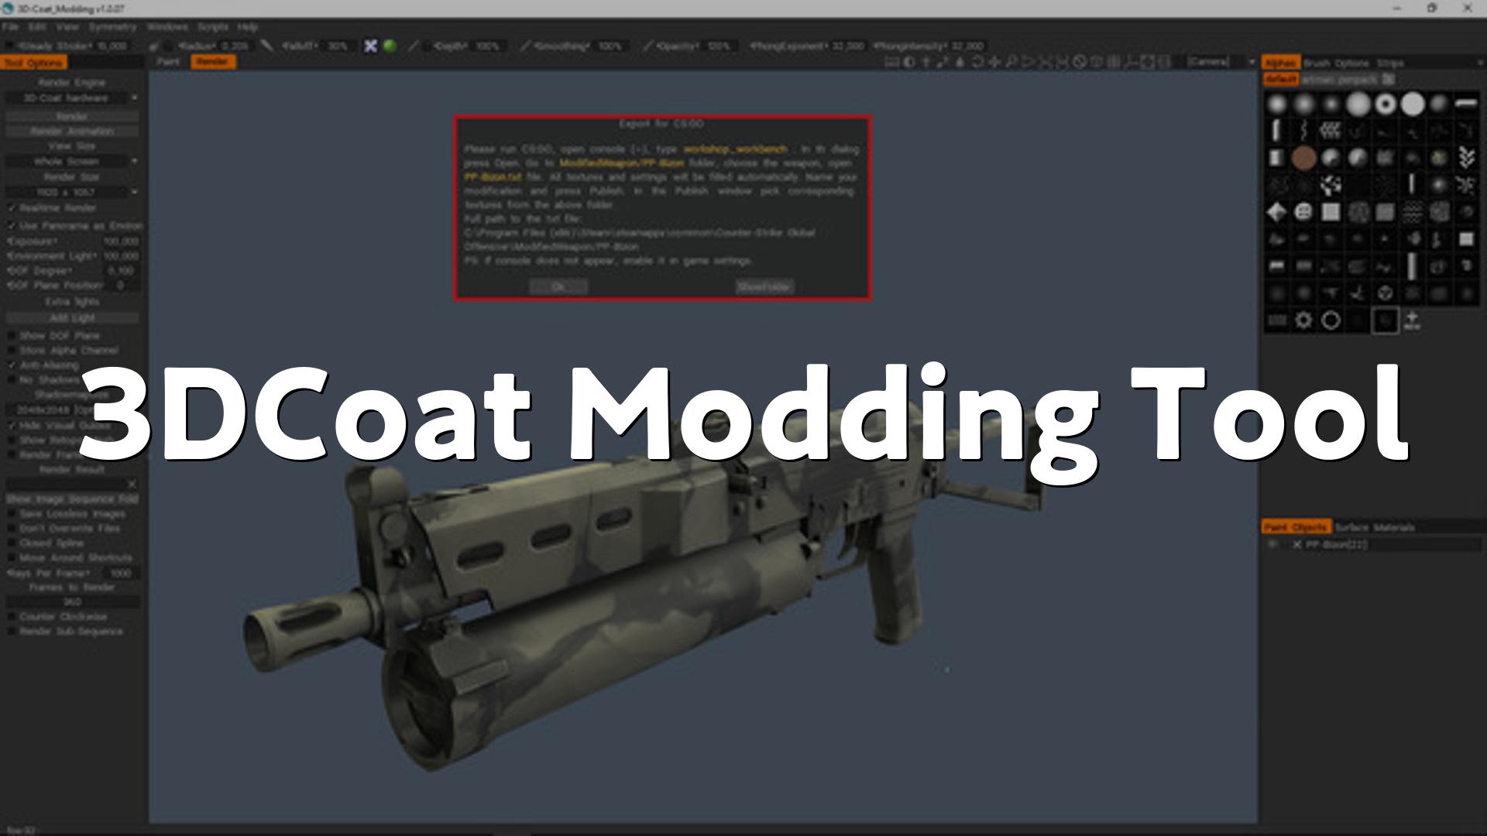Click Show Image Sequence Folder button
1487x836 pixels.
[72, 499]
